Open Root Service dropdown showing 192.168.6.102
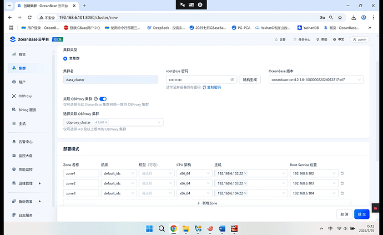383x235 pixels. pyautogui.click(x=314, y=173)
